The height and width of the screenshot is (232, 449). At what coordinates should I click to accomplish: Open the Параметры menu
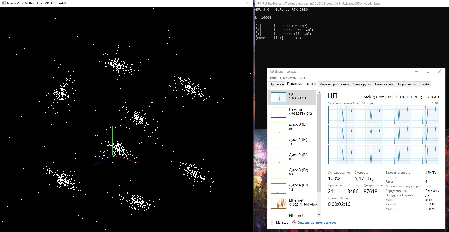(288, 78)
